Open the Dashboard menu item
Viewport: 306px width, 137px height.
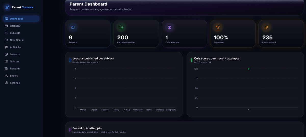[21, 19]
